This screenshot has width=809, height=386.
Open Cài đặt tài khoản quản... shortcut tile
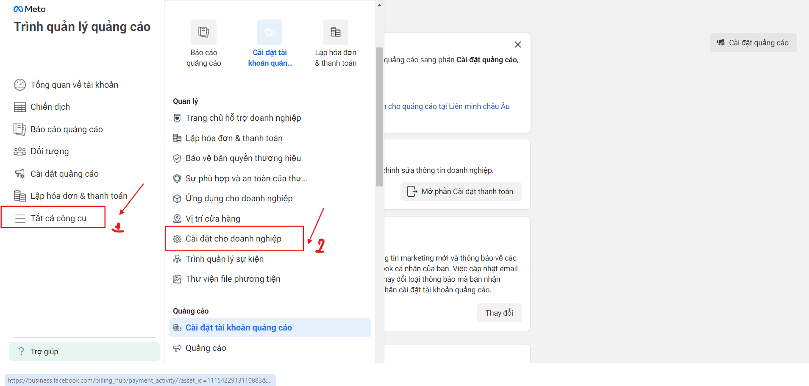(270, 44)
